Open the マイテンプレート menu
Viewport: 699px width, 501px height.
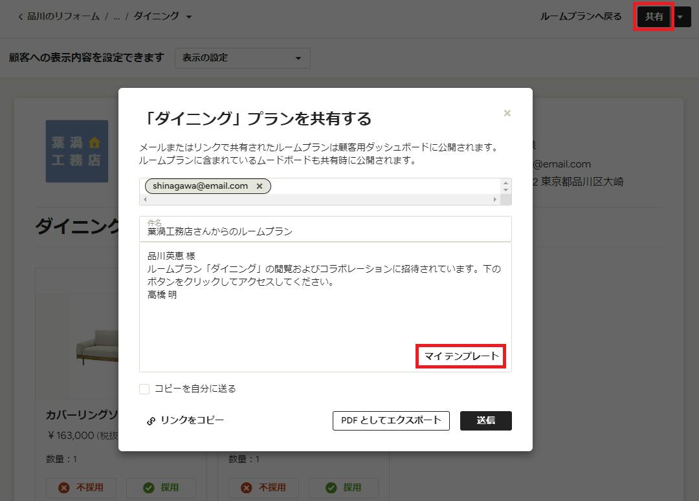click(461, 356)
